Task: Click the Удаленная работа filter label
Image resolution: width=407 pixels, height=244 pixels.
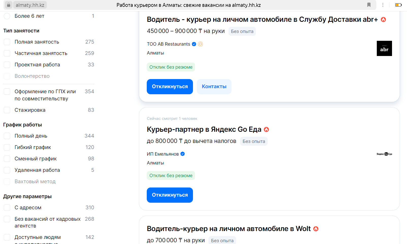Action: point(37,170)
